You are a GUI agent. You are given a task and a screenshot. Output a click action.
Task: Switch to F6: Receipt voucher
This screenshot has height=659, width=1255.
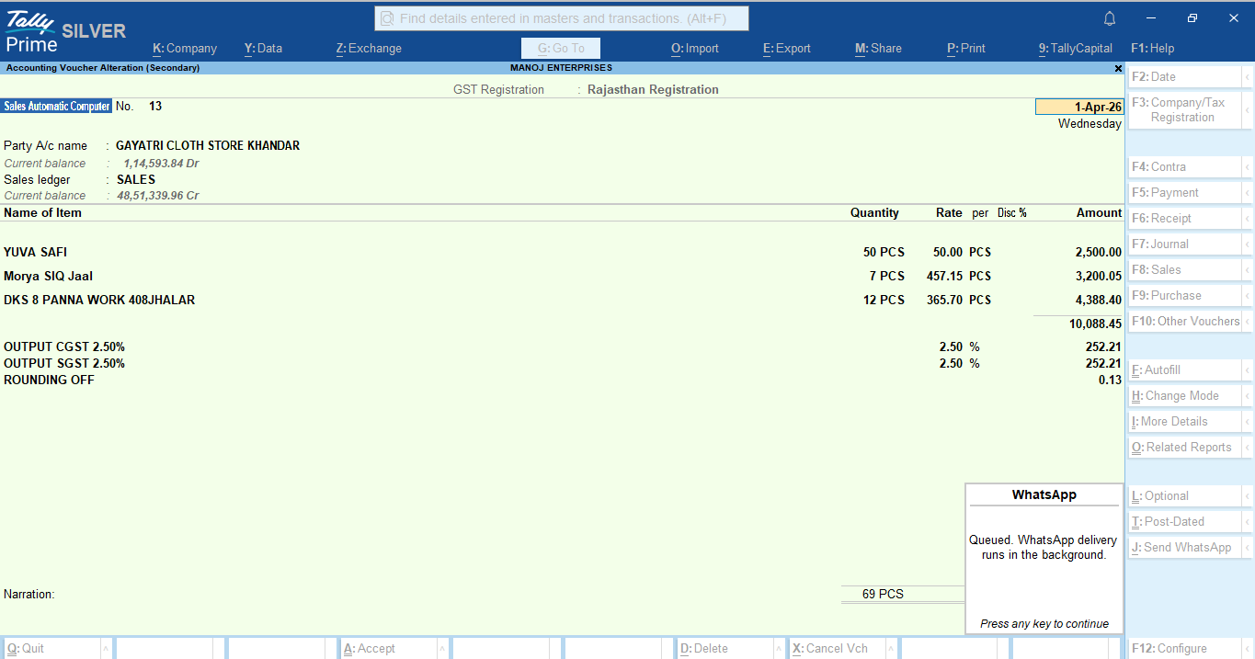(1184, 219)
